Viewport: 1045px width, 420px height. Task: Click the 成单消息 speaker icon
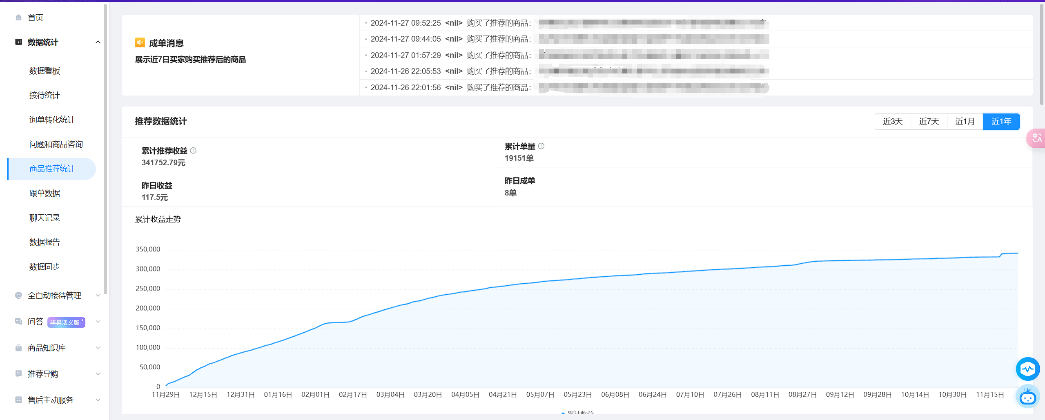[140, 42]
